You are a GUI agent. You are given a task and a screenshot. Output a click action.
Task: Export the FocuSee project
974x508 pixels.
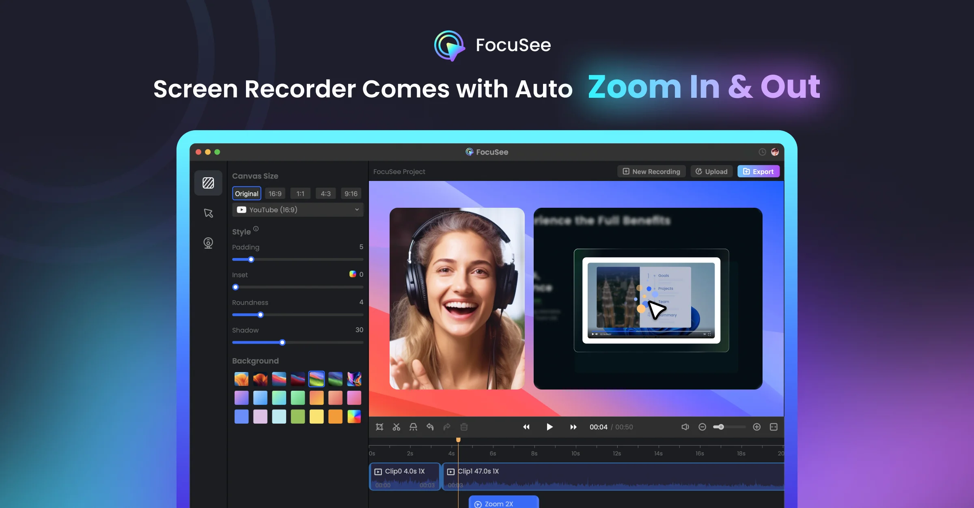point(758,171)
